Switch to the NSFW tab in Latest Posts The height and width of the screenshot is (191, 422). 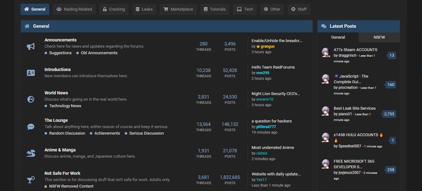coord(379,37)
